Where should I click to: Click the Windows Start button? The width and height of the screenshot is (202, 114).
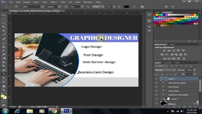point(5,111)
